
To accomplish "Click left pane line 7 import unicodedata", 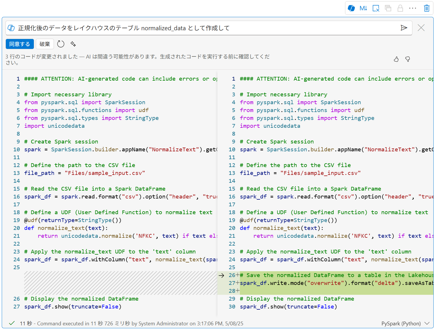I will point(54,126).
